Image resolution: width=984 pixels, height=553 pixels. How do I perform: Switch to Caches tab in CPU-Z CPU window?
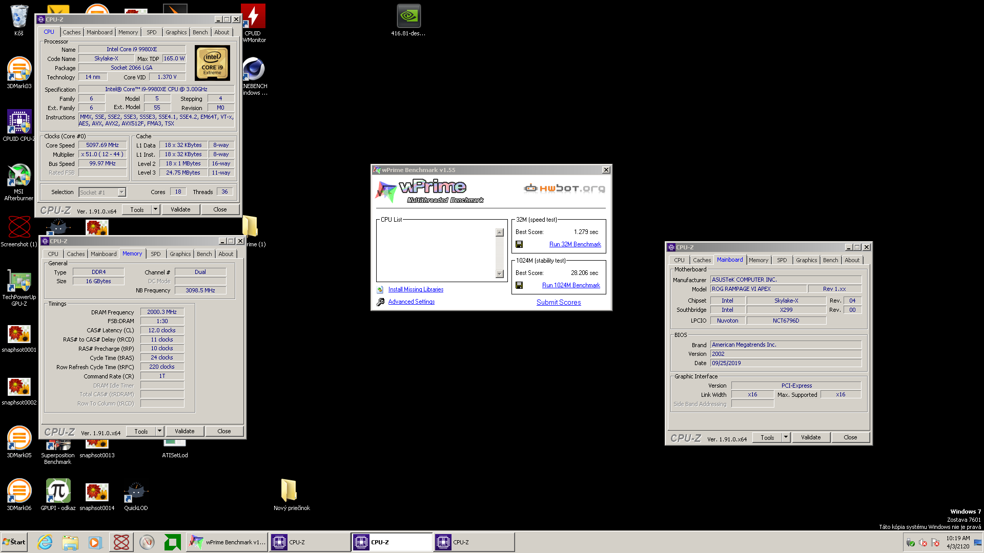click(72, 32)
